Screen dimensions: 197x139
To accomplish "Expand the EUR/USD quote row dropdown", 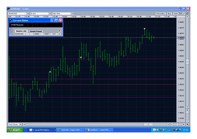I will pos(59,34).
